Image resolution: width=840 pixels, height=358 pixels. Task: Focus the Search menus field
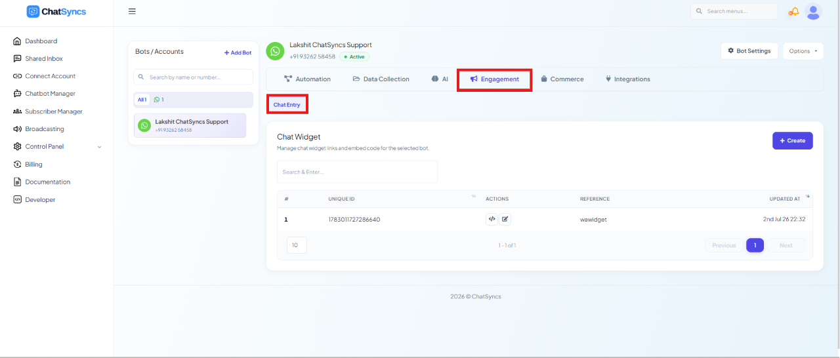pos(734,11)
